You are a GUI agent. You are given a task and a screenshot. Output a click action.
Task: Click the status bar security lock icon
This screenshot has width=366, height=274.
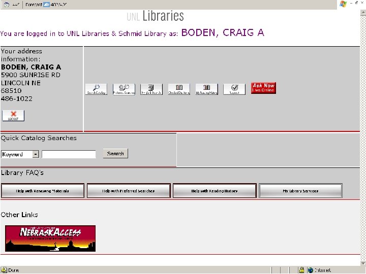pos(301,270)
